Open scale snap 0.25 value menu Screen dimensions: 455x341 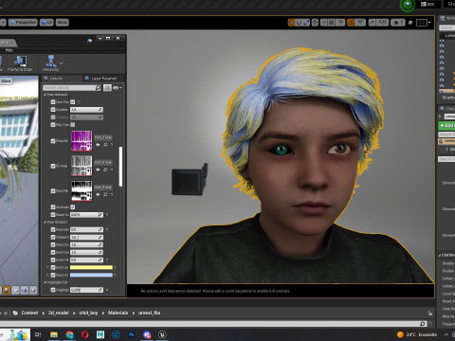382,23
